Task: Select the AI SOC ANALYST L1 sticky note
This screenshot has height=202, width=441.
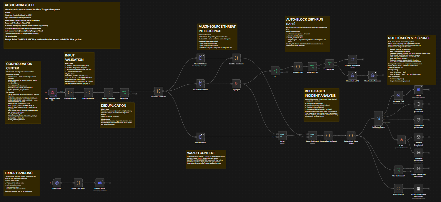Action: (62, 25)
